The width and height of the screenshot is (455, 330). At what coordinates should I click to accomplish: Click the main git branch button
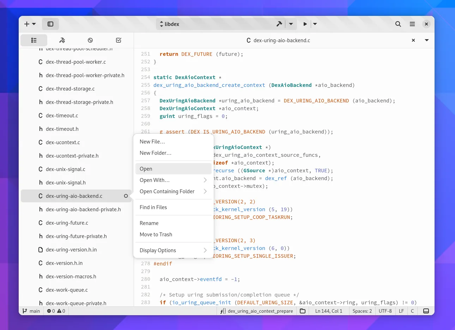[x=31, y=311]
